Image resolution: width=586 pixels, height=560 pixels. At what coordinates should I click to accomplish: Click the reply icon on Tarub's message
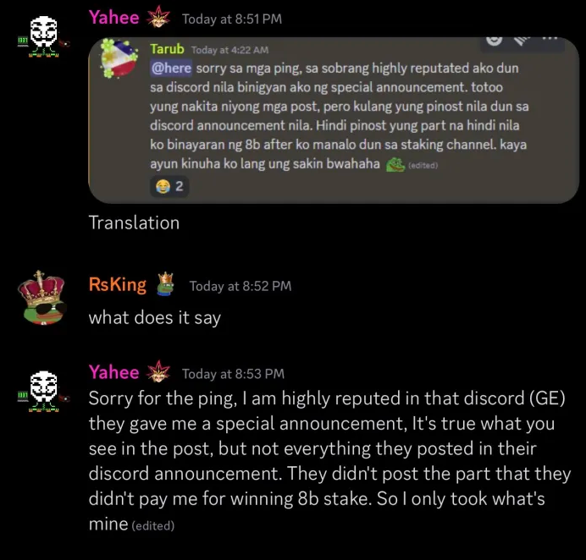tap(522, 40)
